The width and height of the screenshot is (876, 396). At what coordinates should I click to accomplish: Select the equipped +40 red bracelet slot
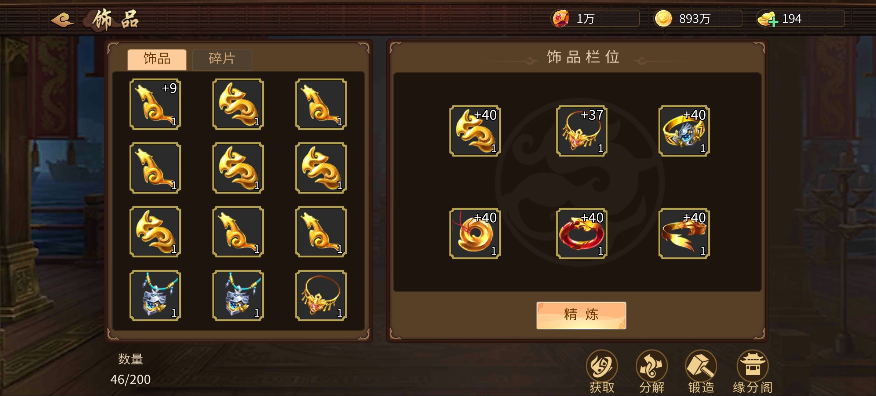pyautogui.click(x=581, y=234)
